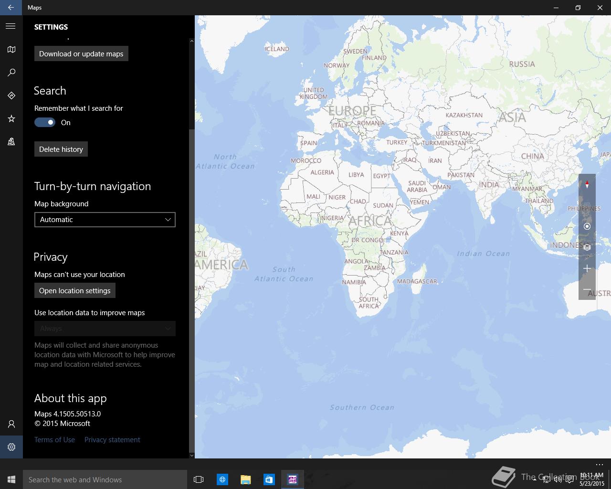Screen dimensions: 611x489
Task: Click the EUROPE label on the map
Action: [x=352, y=111]
